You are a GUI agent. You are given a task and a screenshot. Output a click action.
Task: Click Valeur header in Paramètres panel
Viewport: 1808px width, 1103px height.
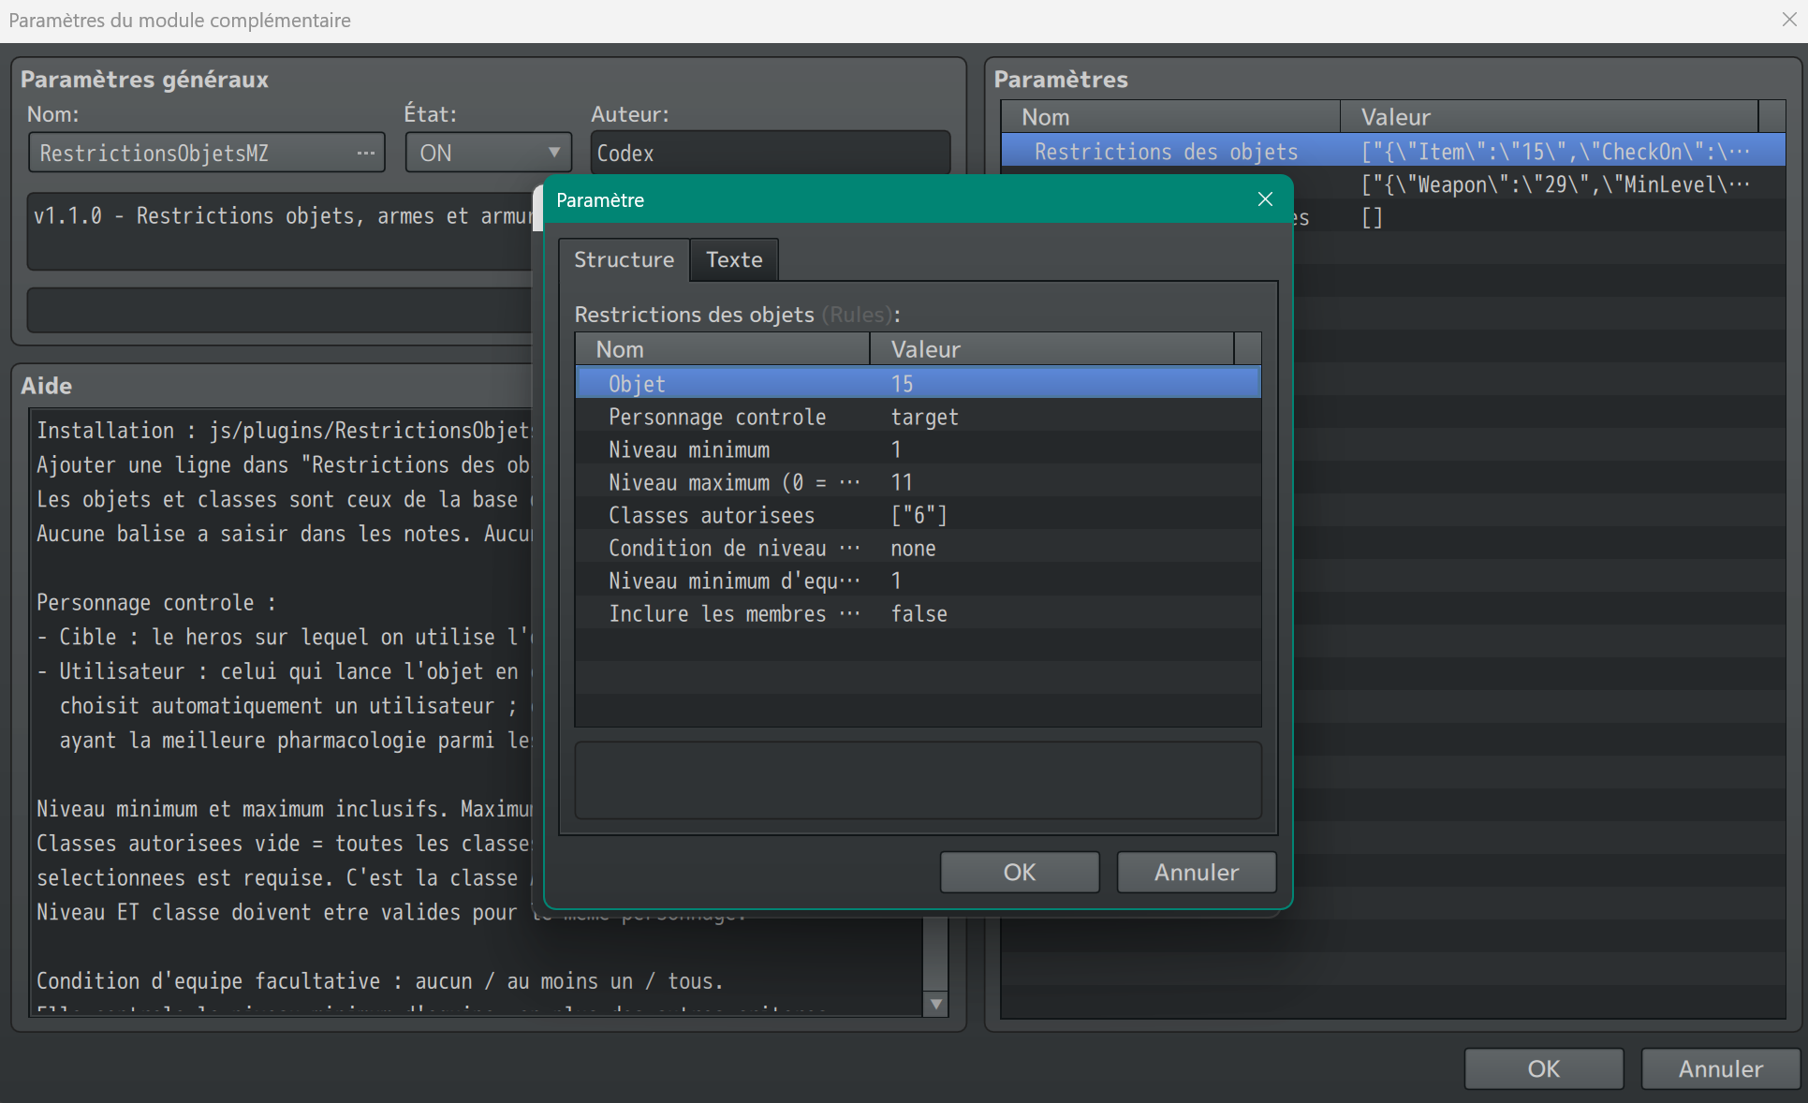coord(1550,117)
